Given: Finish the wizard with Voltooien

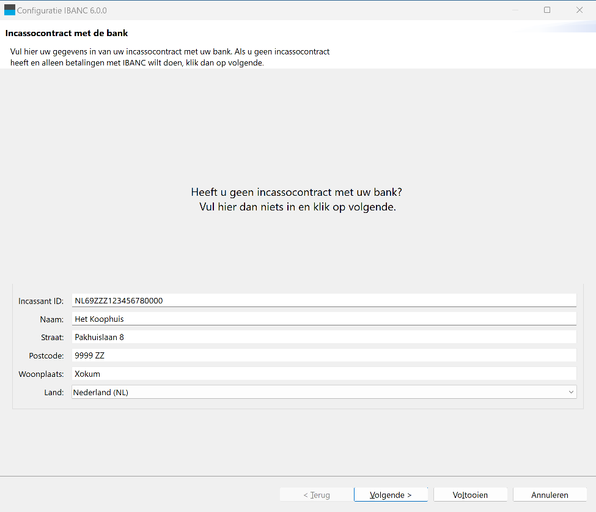Looking at the screenshot, I should 470,495.
